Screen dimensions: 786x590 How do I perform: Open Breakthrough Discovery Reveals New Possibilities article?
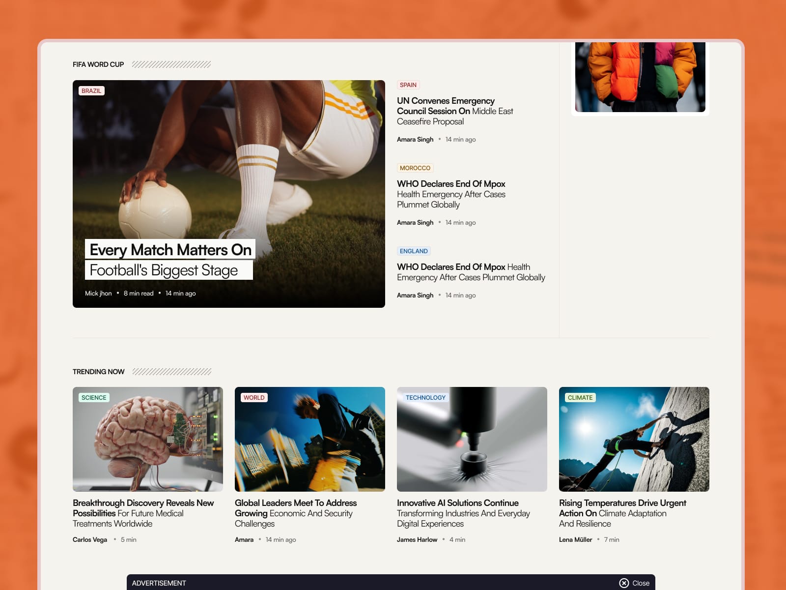tap(143, 513)
